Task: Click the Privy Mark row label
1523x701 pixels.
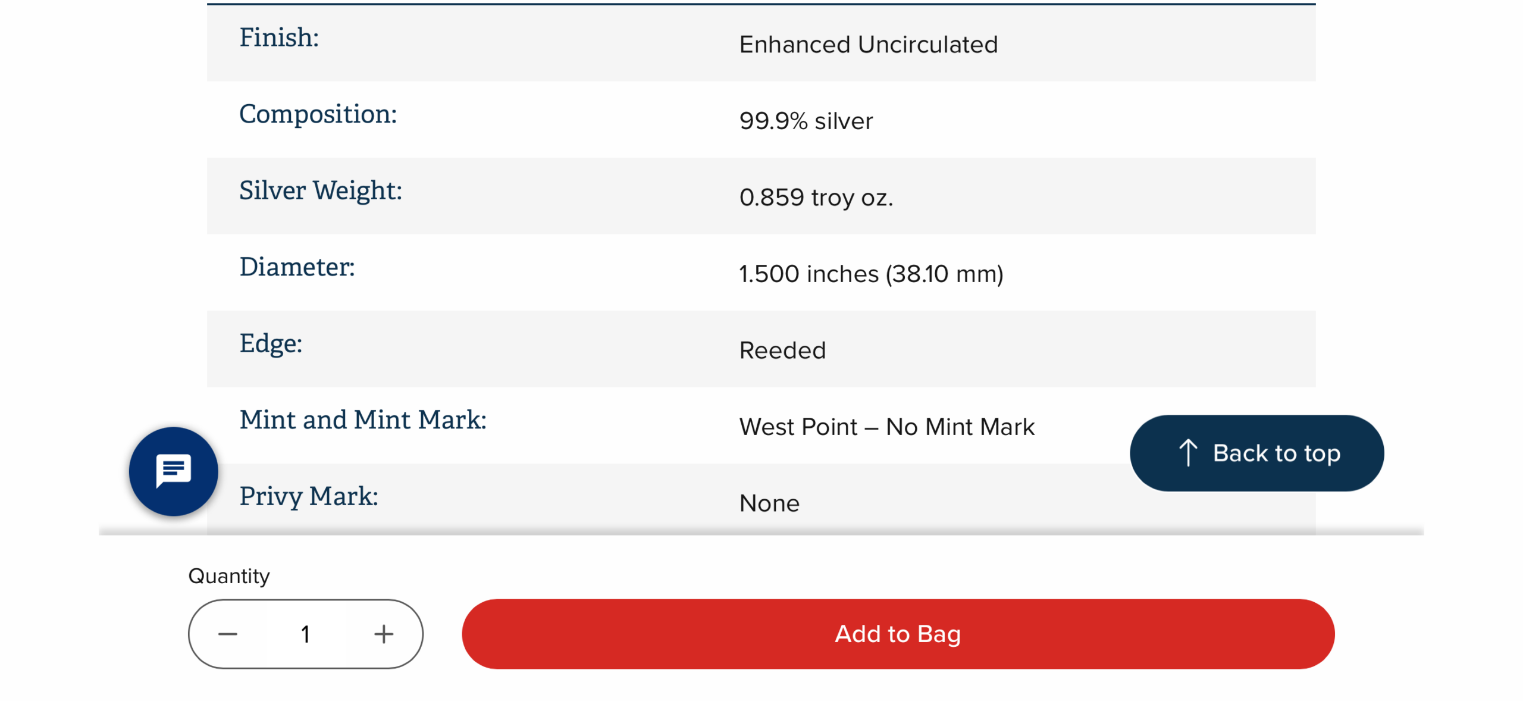Action: [309, 496]
